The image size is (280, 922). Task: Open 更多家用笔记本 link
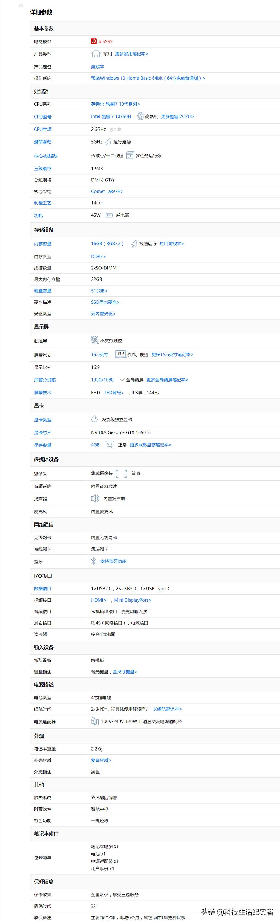(132, 54)
